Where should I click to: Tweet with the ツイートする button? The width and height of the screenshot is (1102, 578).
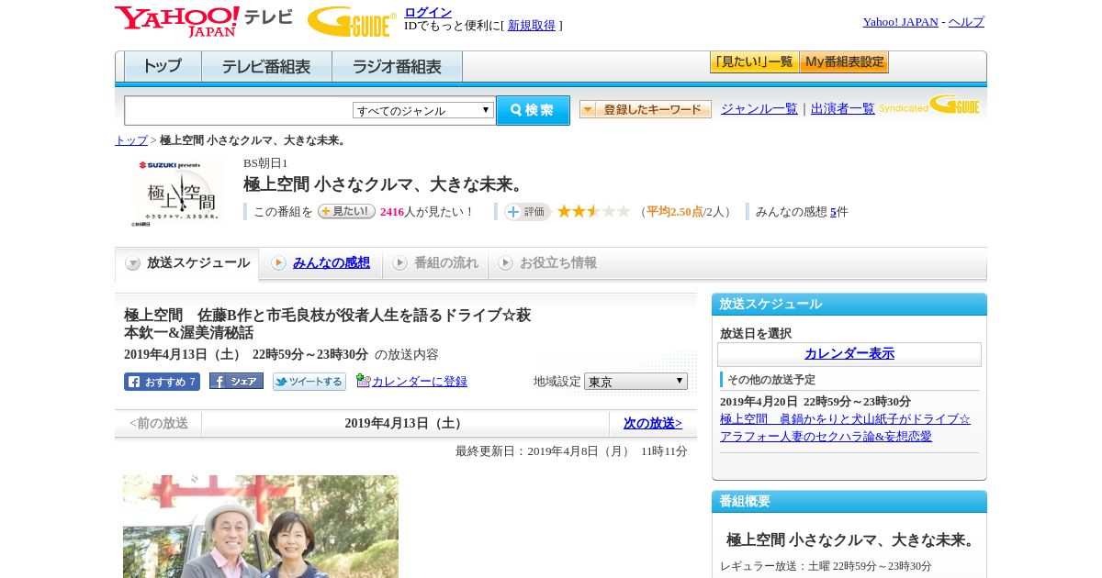tap(309, 382)
